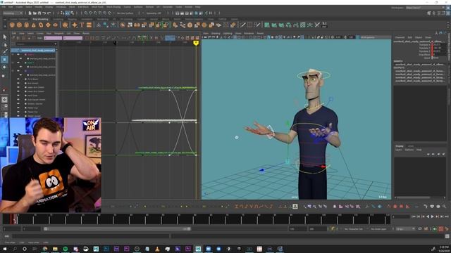Click the MEL command line input
The width and height of the screenshot is (451, 253).
pos(91,236)
